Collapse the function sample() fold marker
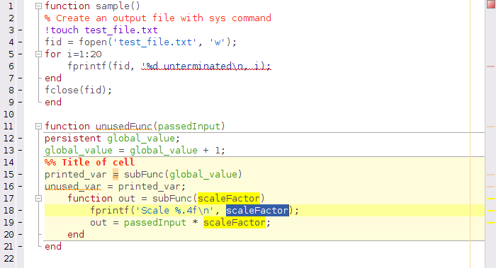Image resolution: width=496 pixels, height=268 pixels. pyautogui.click(x=38, y=6)
